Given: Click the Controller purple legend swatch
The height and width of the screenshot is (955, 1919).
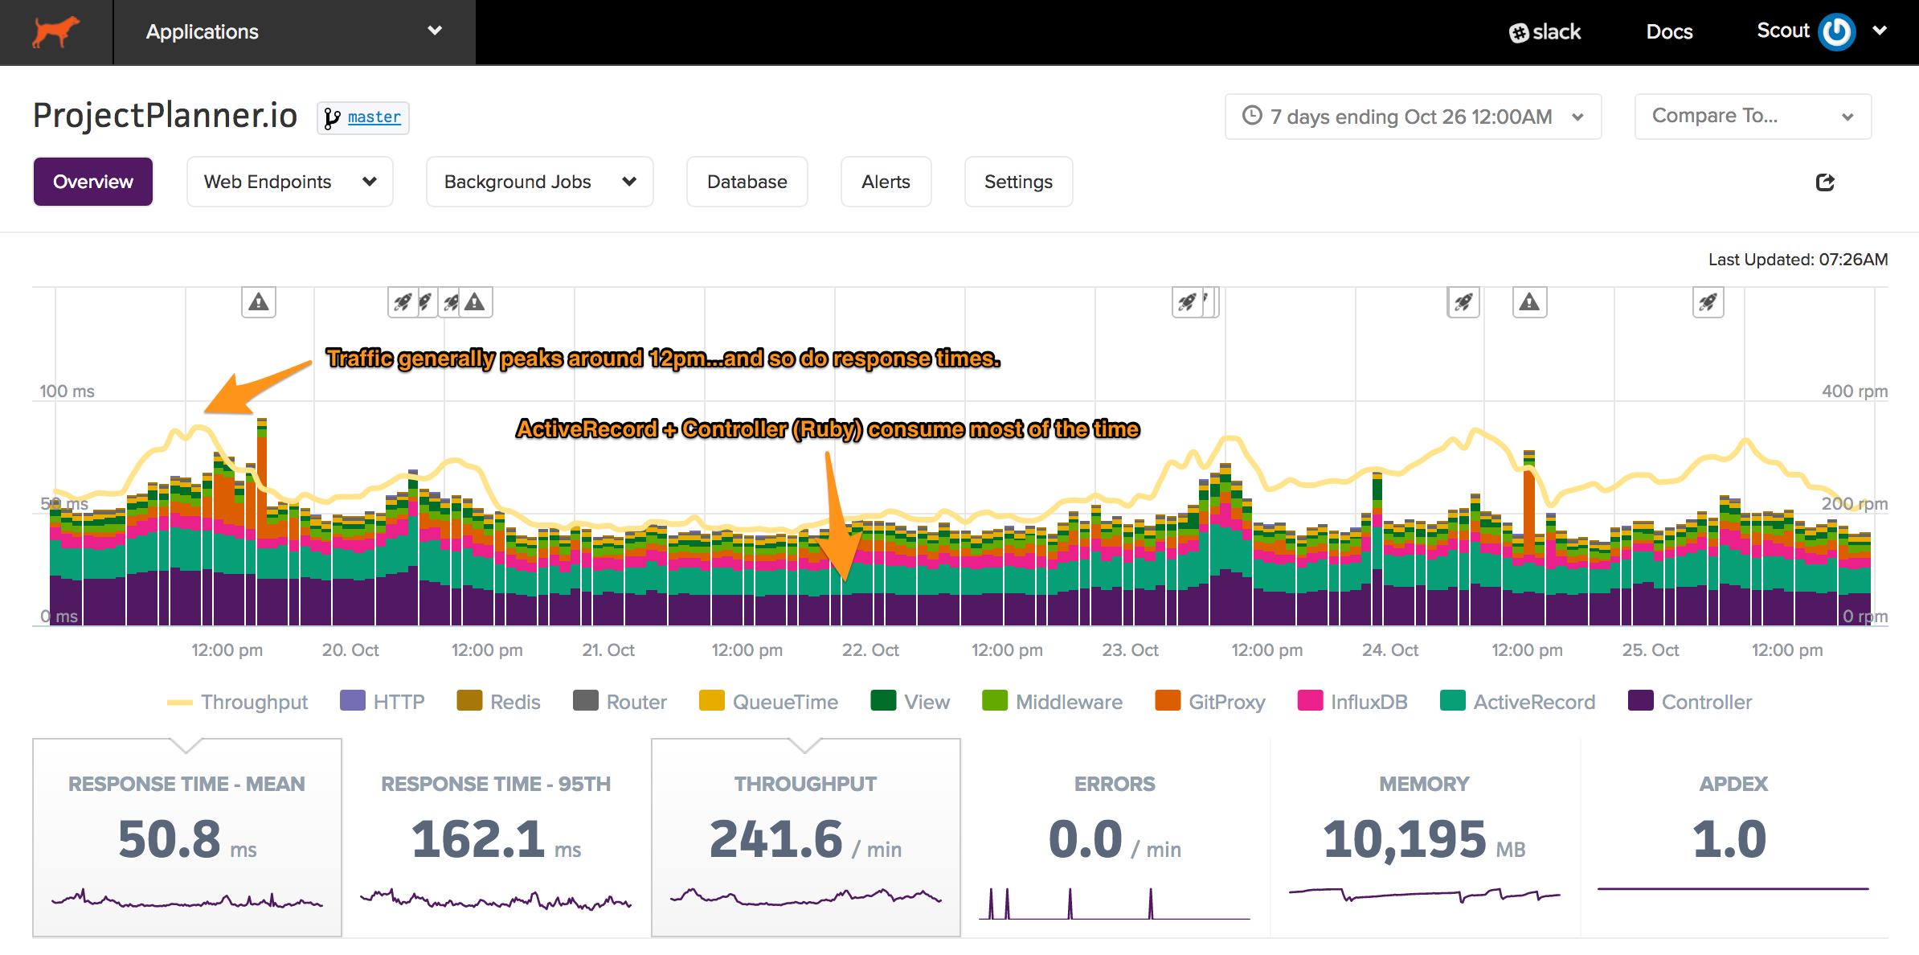Looking at the screenshot, I should (x=1640, y=701).
